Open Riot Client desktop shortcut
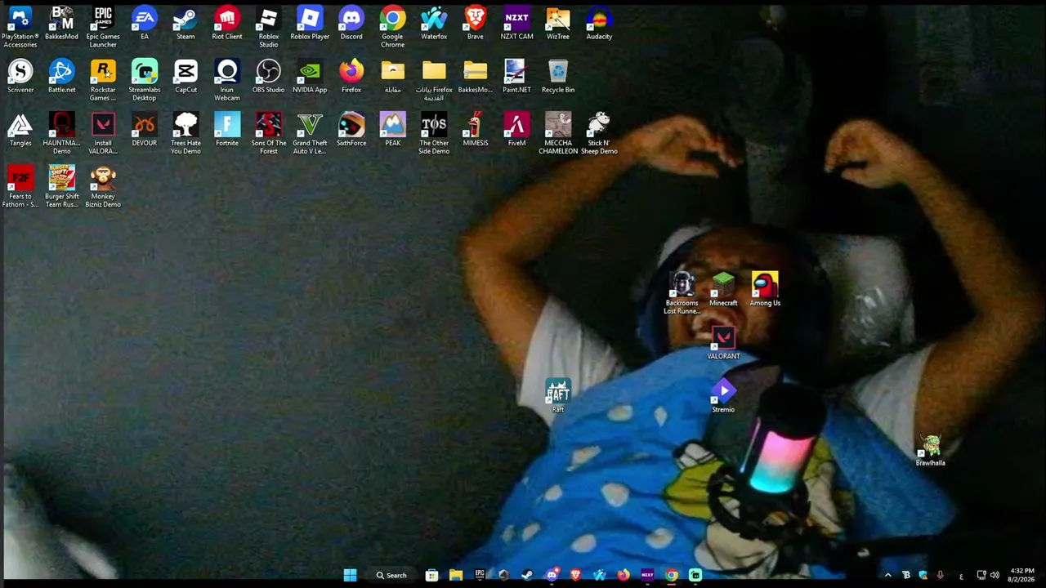Screen dimensions: 1046x588 click(x=227, y=24)
